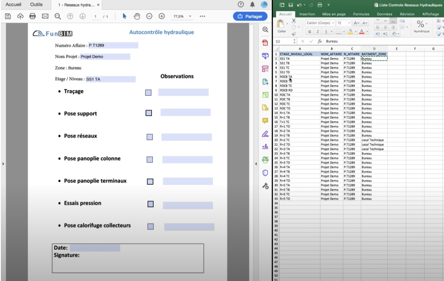The height and width of the screenshot is (281, 444).
Task: Check the Traçage checkbox
Action: (148, 92)
